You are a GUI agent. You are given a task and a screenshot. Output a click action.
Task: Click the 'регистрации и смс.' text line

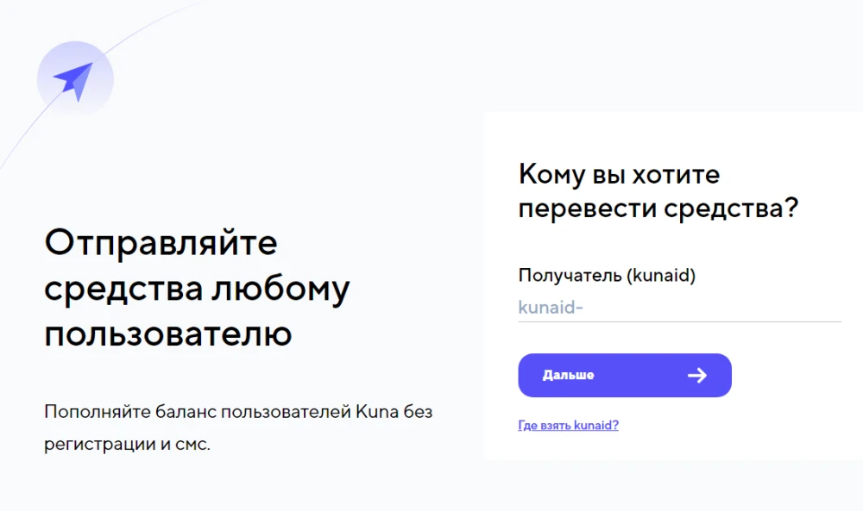(x=127, y=444)
